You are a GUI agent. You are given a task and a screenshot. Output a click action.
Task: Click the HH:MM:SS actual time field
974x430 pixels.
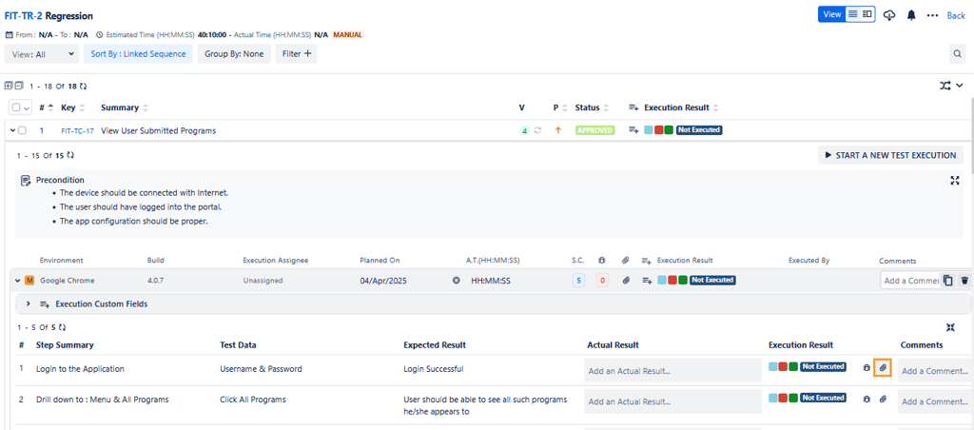[491, 281]
